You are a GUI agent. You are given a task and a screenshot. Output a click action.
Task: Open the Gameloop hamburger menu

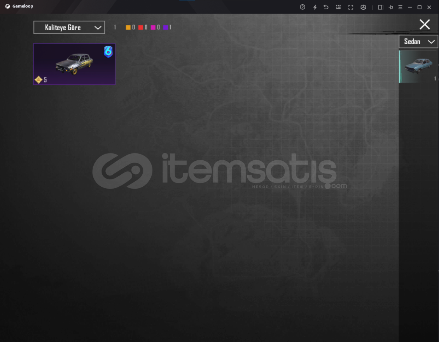(x=401, y=7)
